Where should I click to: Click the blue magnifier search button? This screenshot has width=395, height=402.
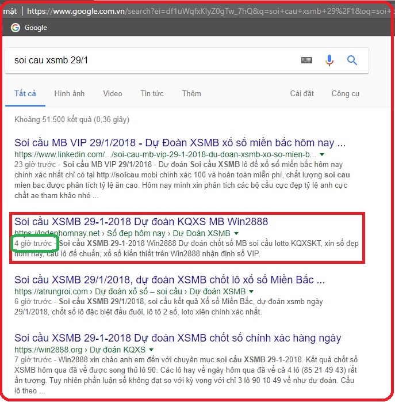pos(352,60)
